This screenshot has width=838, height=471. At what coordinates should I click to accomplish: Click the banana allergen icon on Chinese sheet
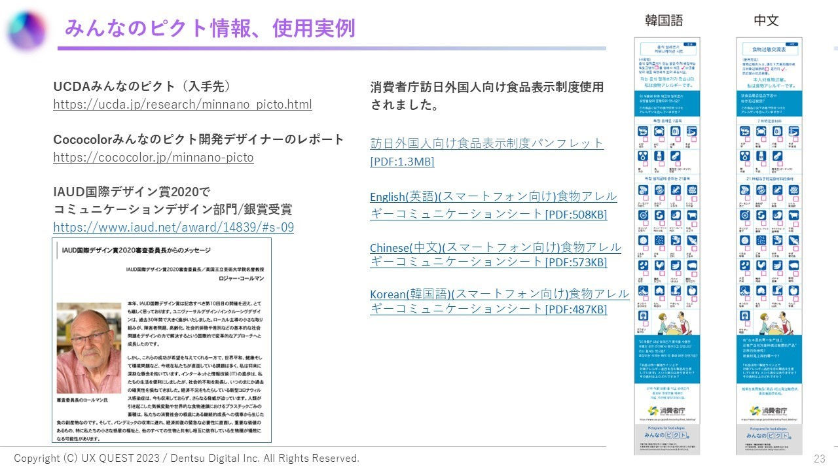pyautogui.click(x=778, y=266)
